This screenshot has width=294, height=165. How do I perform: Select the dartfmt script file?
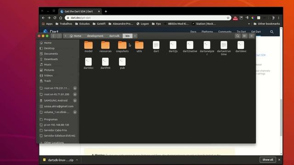coord(105,64)
